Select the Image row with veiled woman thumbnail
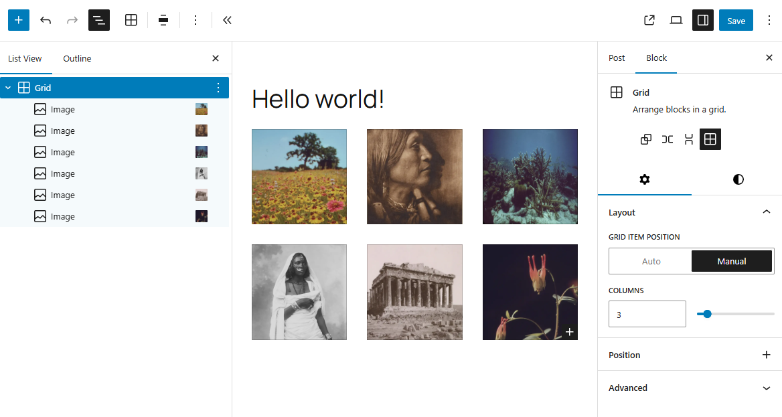This screenshot has height=417, width=782. [x=114, y=173]
